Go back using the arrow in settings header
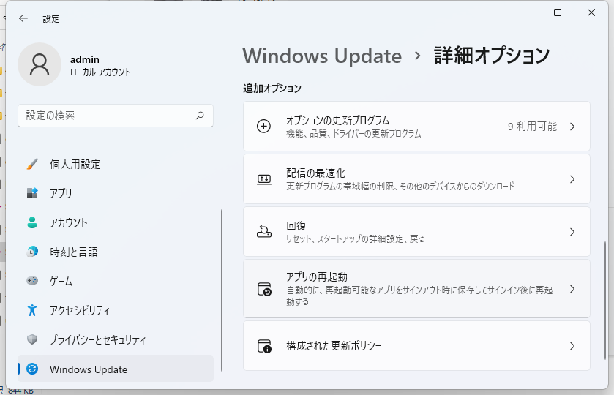This screenshot has width=614, height=395. (x=23, y=18)
